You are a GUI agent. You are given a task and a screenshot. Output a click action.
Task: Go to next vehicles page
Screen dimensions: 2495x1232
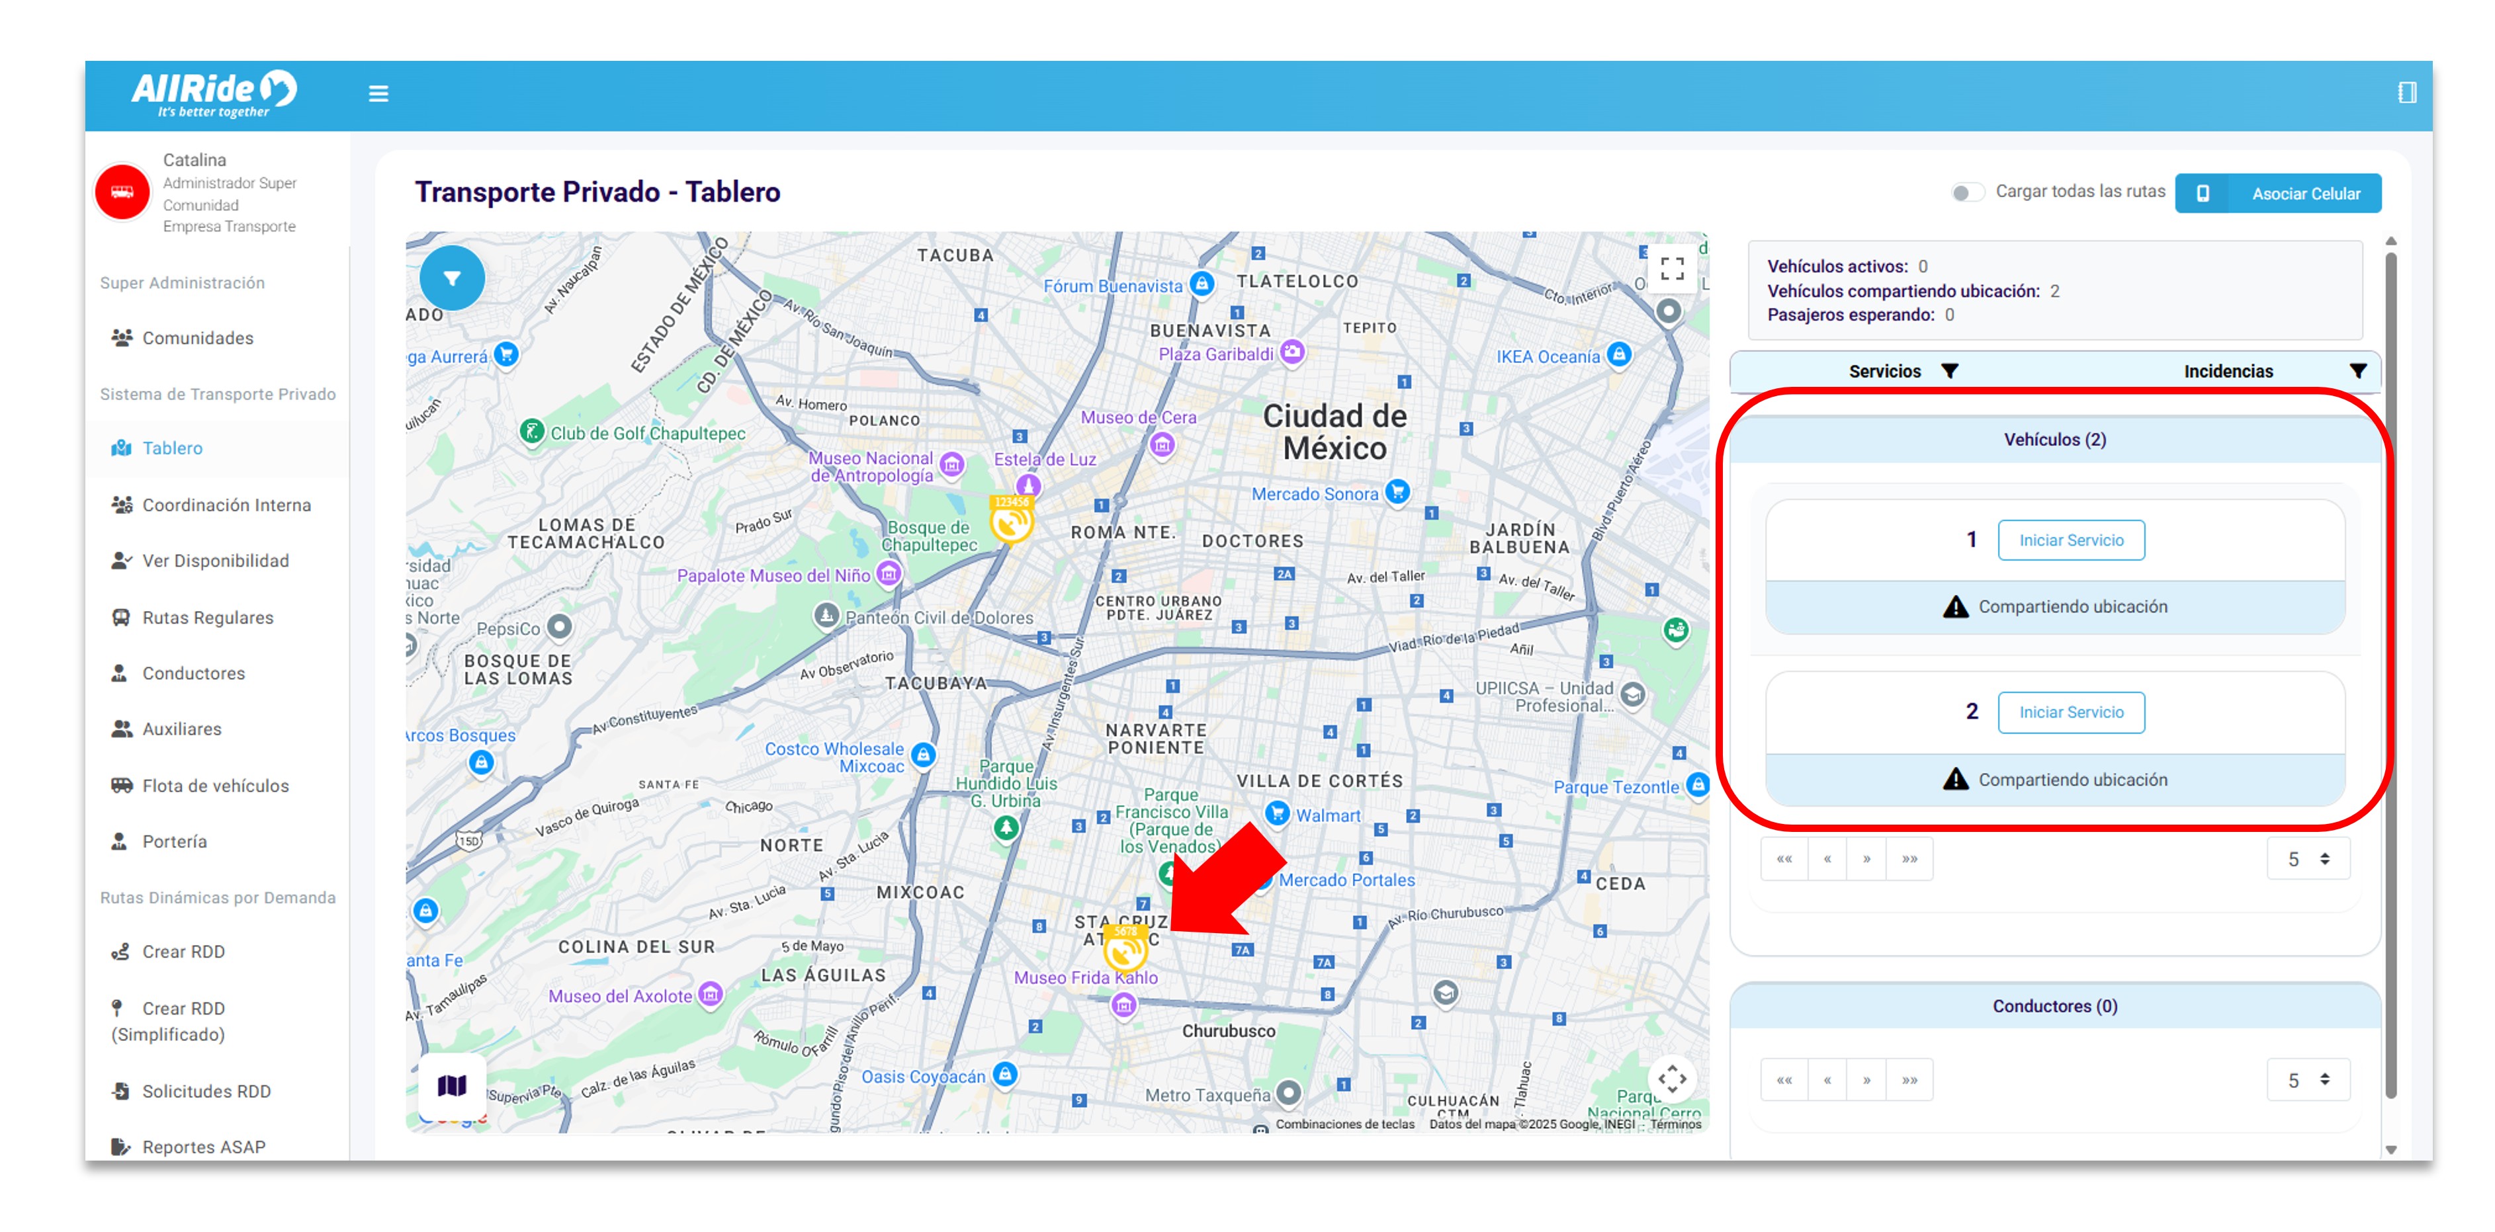point(1865,858)
